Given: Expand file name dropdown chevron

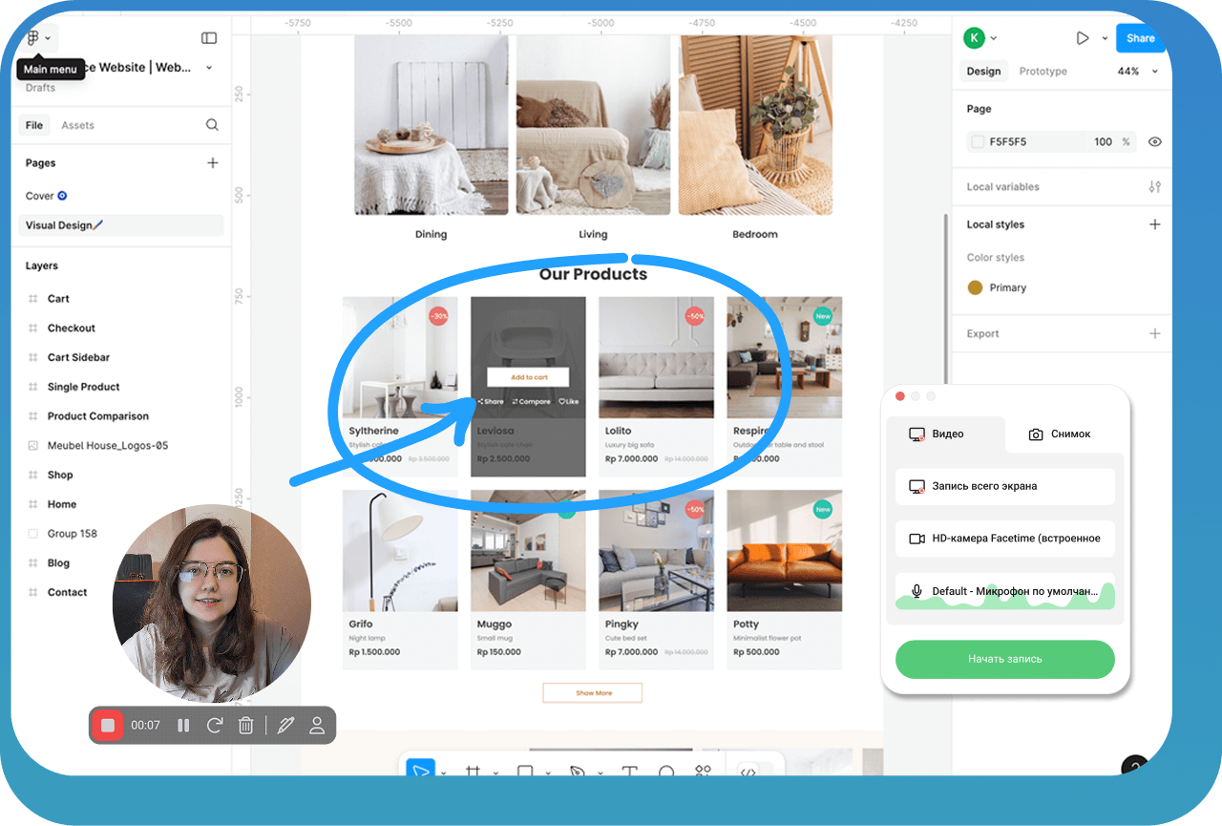Looking at the screenshot, I should (209, 68).
